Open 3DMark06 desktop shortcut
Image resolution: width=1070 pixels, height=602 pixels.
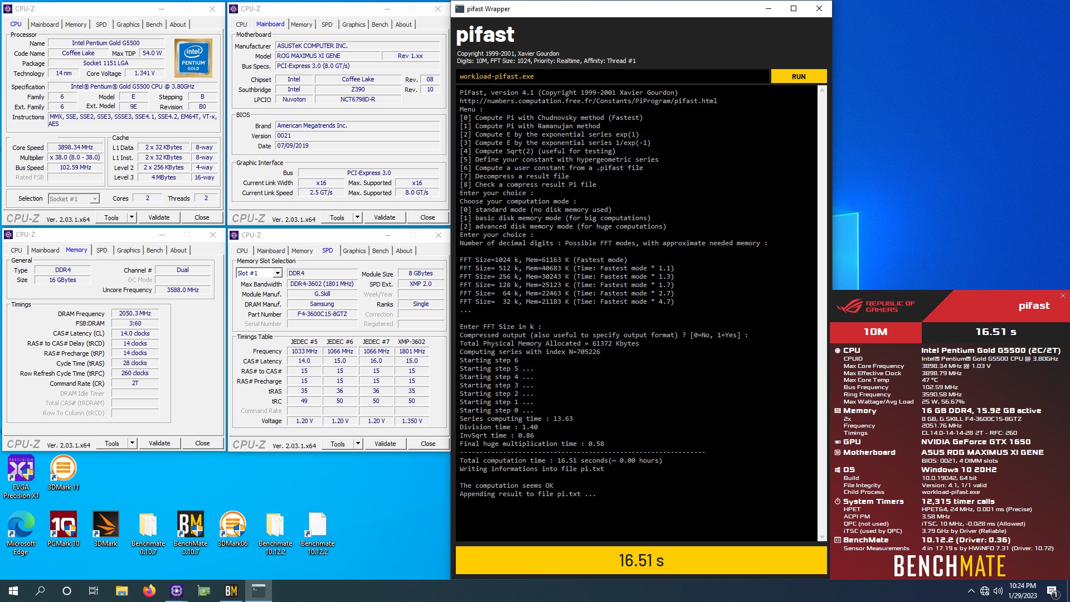[232, 529]
